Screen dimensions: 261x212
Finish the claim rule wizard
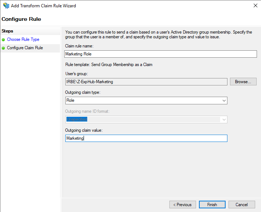[x=212, y=204]
